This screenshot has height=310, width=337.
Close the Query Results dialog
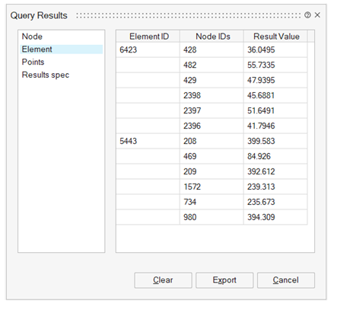[x=317, y=15]
